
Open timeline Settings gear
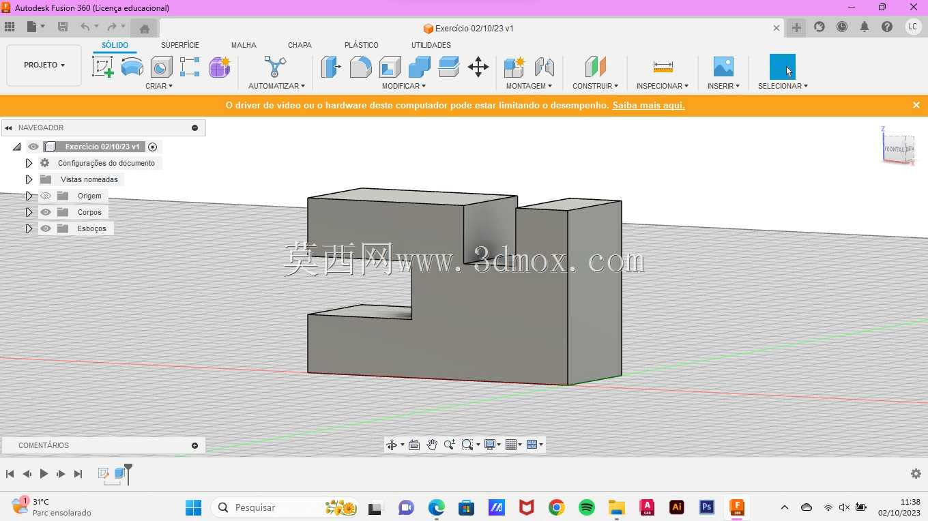(x=916, y=473)
